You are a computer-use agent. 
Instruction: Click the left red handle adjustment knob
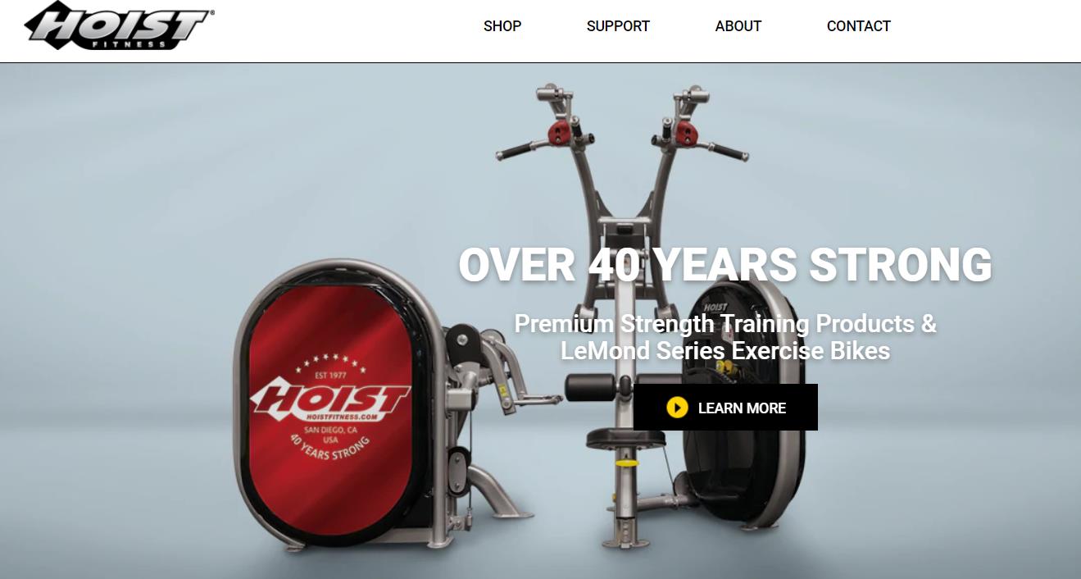(561, 131)
